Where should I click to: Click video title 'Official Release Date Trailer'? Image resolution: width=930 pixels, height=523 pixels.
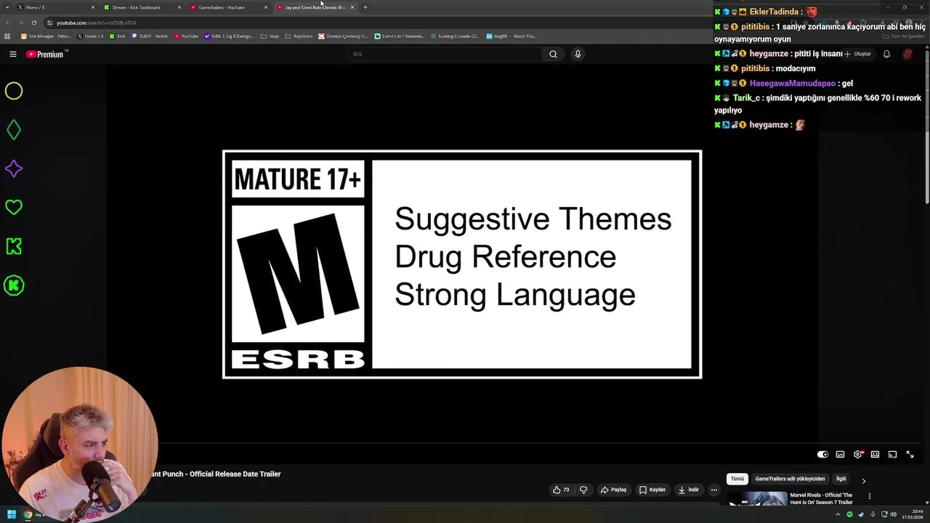[235, 474]
